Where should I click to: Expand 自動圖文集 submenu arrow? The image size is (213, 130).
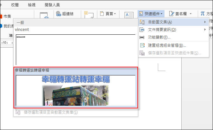pyautogui.click(x=205, y=22)
